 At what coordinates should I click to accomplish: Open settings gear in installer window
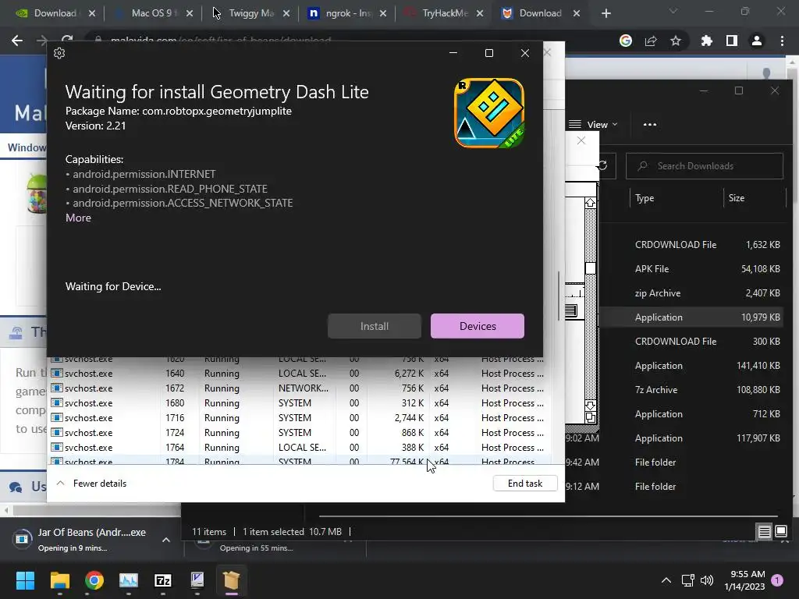[59, 53]
